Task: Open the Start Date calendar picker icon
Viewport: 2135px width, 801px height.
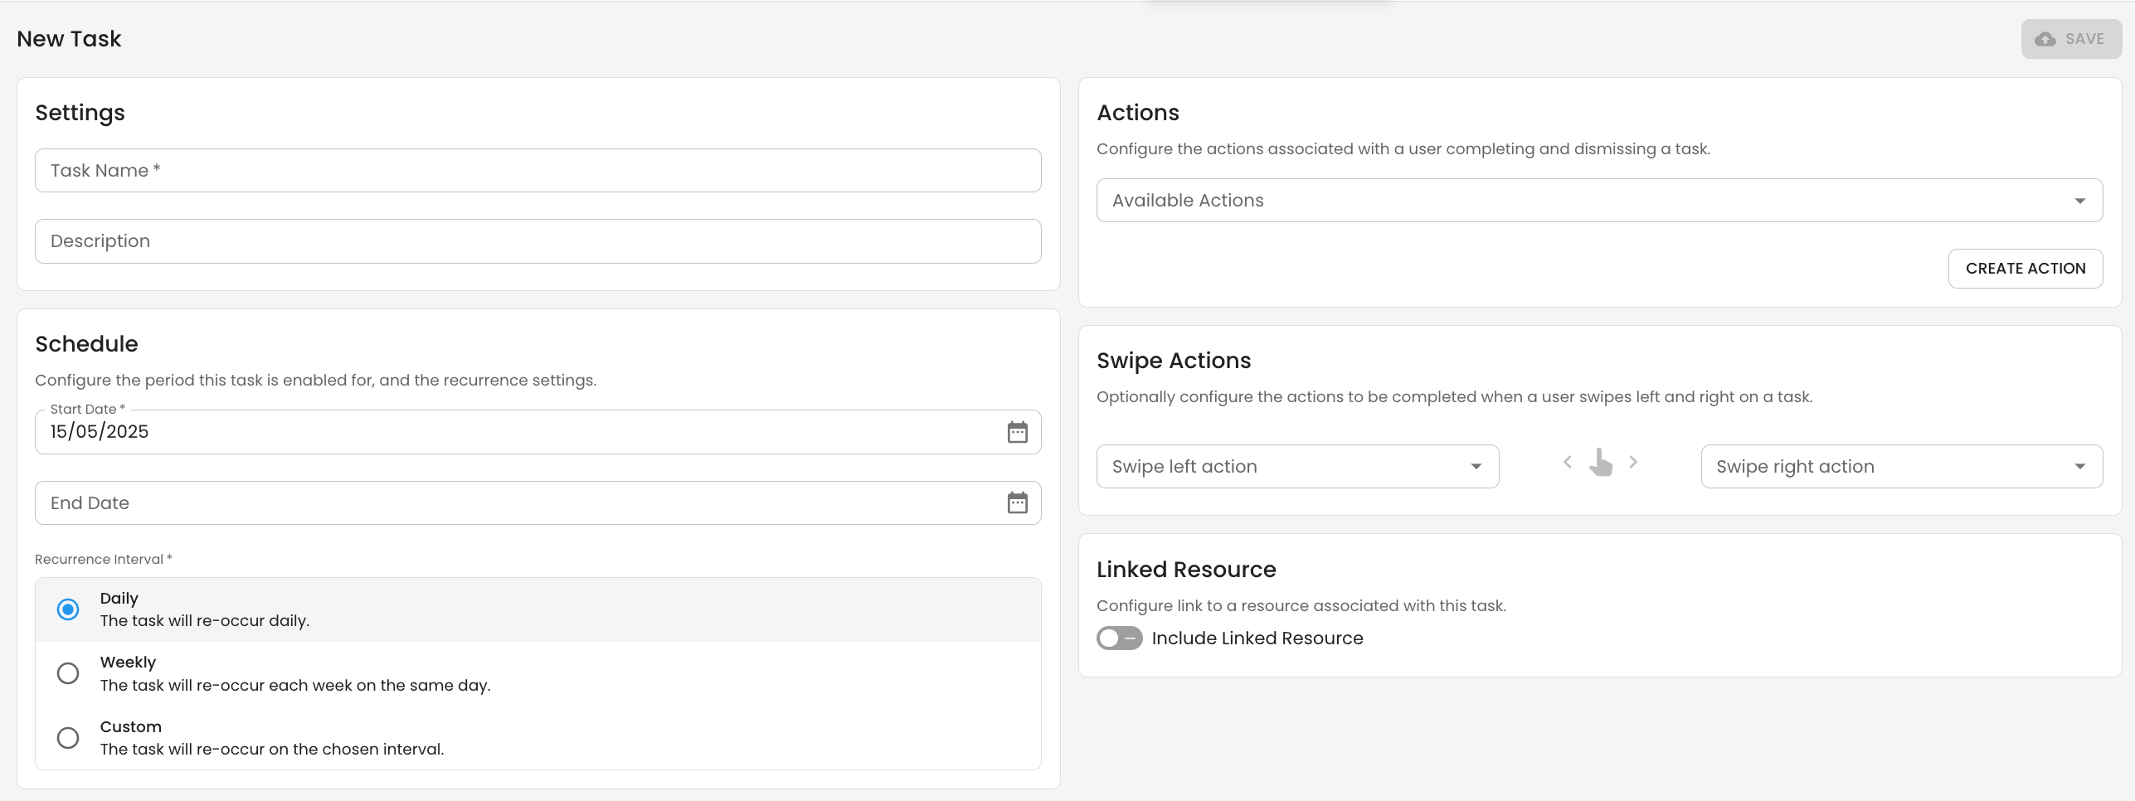Action: (x=1017, y=432)
